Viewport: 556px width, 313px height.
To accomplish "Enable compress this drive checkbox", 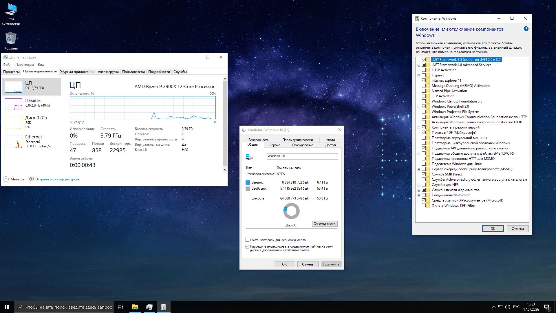I will 247,240.
